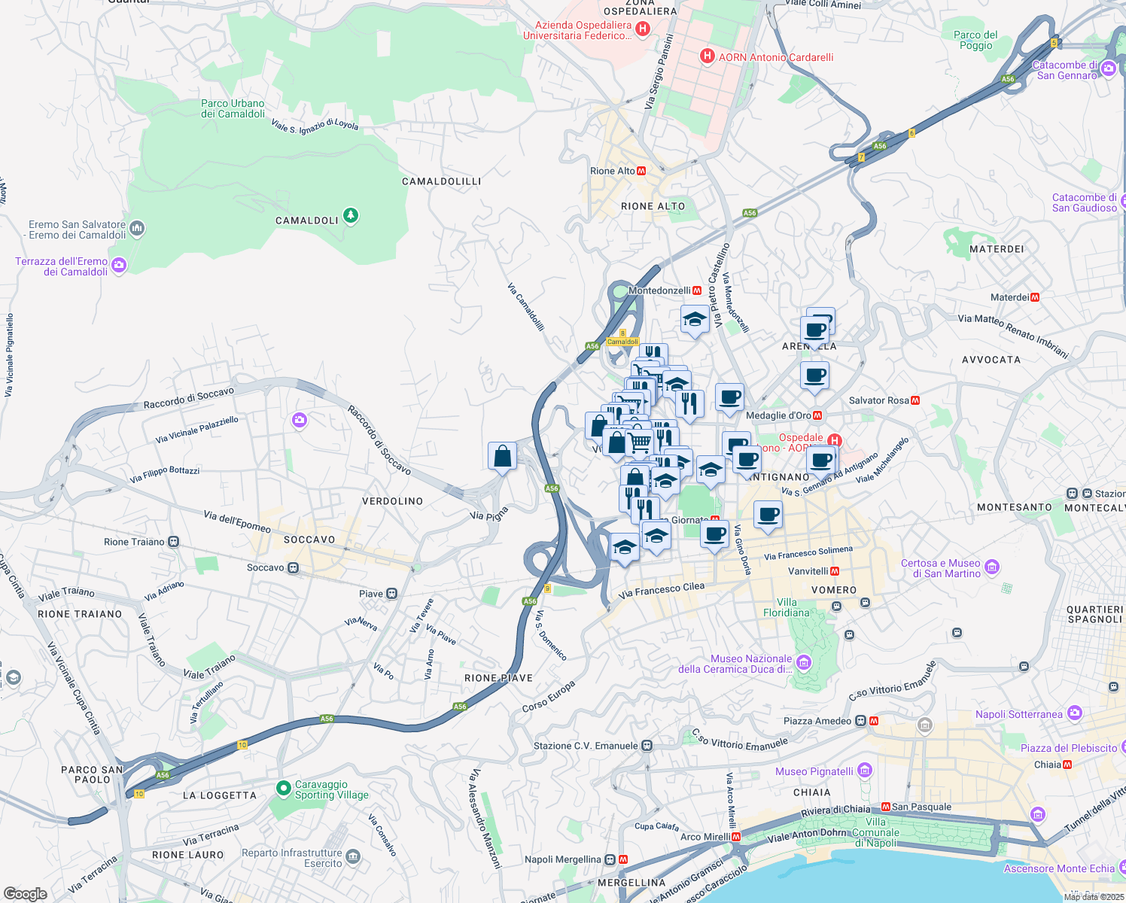The height and width of the screenshot is (903, 1126).
Task: Click the Parco del Poggio label
Action: coord(975,40)
